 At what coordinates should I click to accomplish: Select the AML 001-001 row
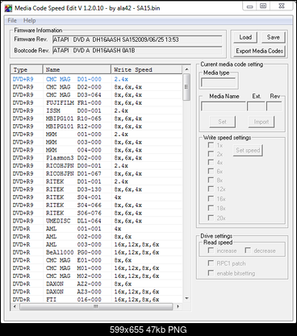[97, 229]
